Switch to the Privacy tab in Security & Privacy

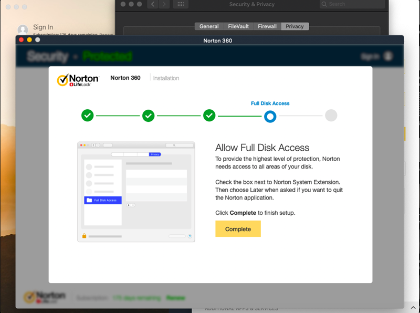point(295,26)
